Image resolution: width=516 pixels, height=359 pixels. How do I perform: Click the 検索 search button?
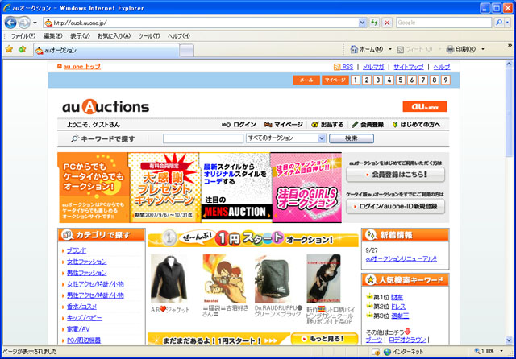click(352, 138)
